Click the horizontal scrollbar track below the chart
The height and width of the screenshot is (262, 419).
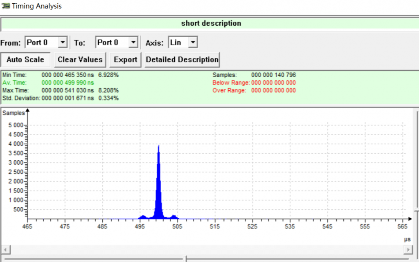pyautogui.click(x=205, y=249)
